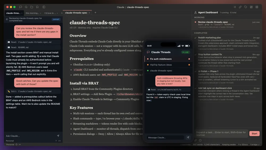This screenshot has width=266, height=150.
Task: Click the 'Prerequisites' heading in document
Action: tap(82, 59)
